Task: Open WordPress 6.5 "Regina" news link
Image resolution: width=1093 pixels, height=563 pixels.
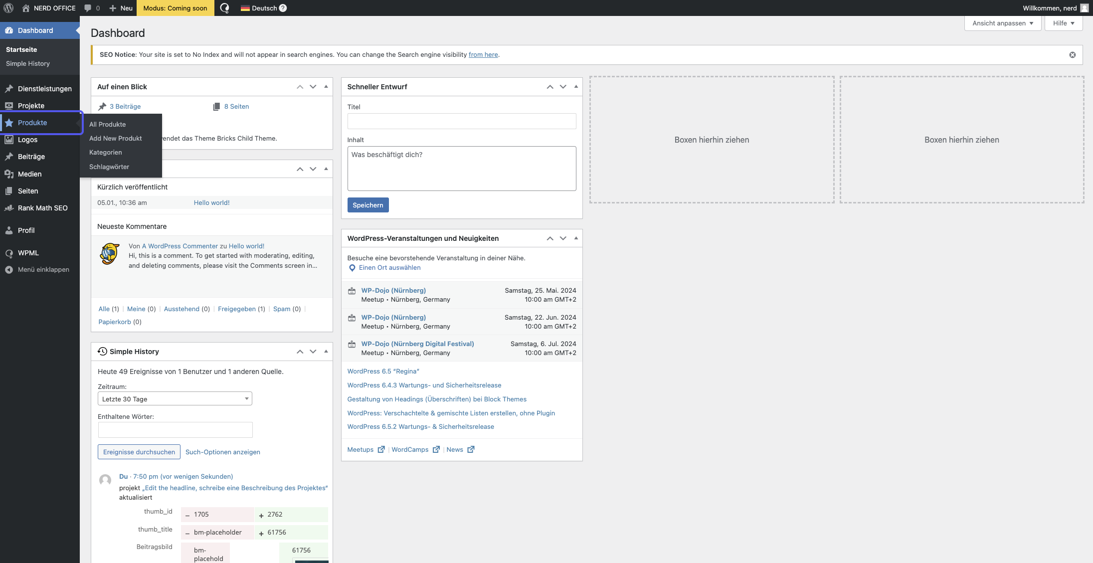Action: coord(383,371)
